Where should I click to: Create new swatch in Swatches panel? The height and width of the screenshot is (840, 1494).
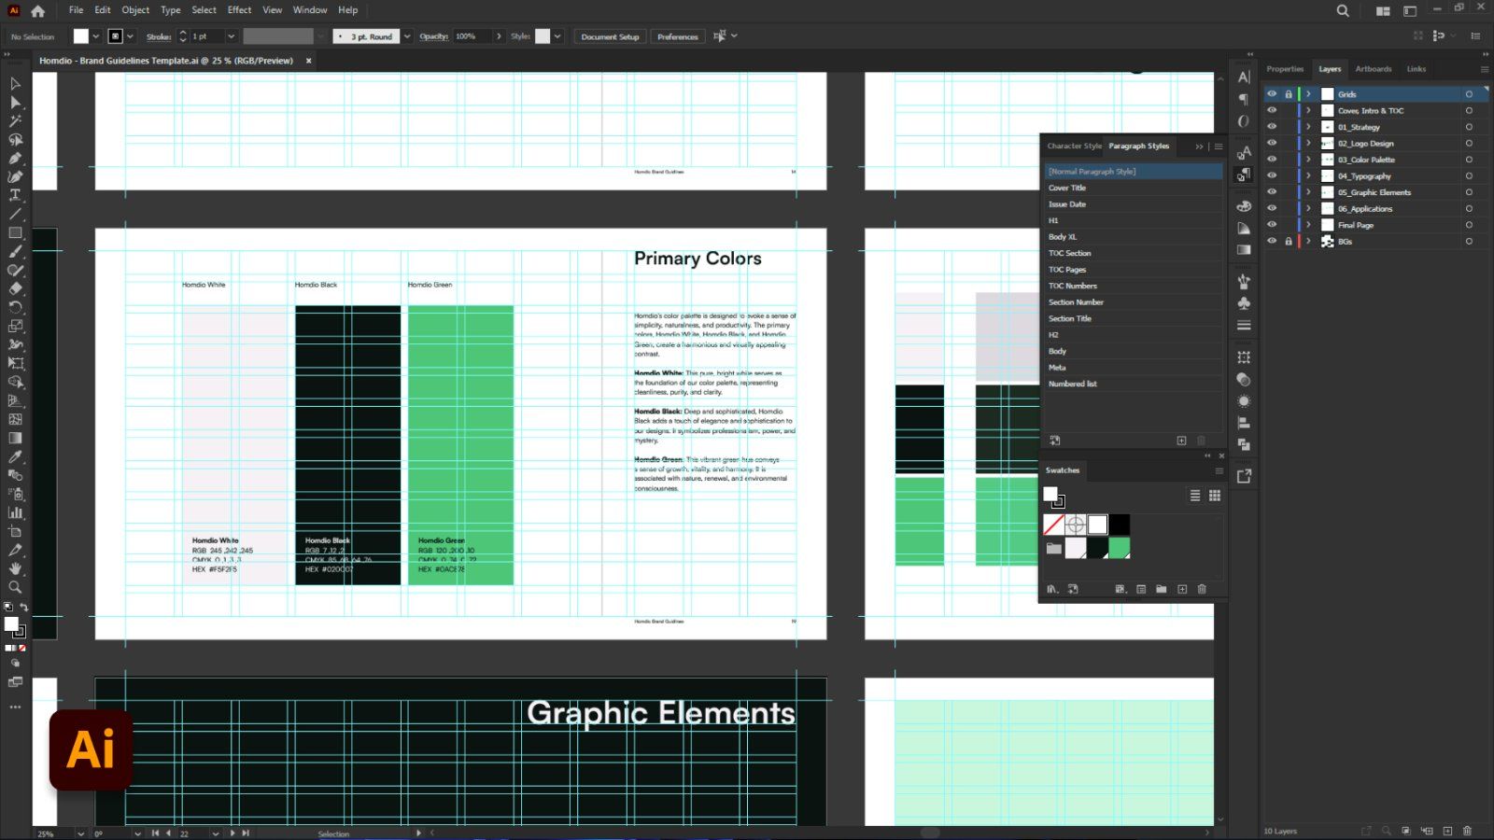[x=1182, y=590]
